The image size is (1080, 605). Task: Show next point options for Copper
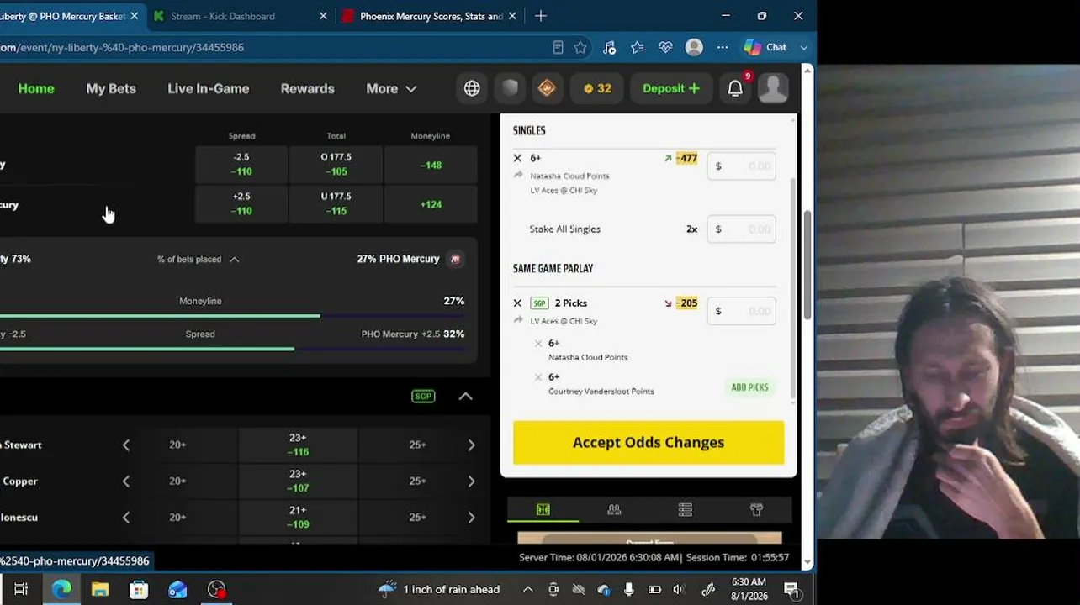(x=471, y=481)
